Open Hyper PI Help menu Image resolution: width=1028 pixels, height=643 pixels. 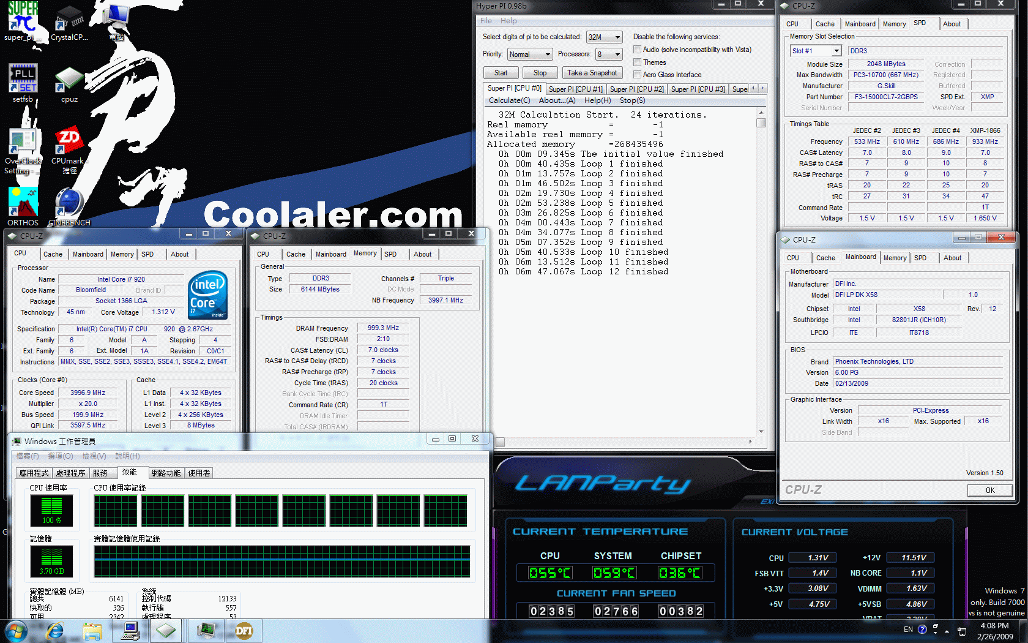[x=508, y=21]
